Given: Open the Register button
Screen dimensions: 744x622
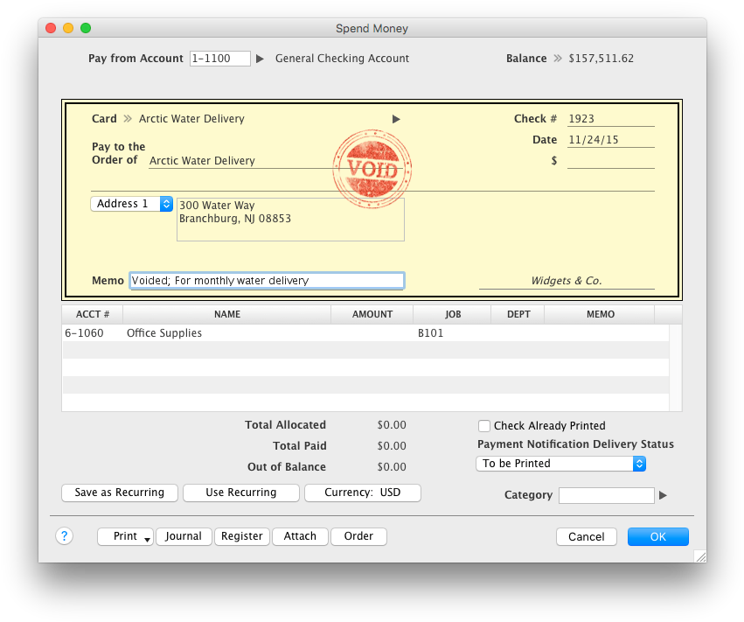Looking at the screenshot, I should point(242,536).
